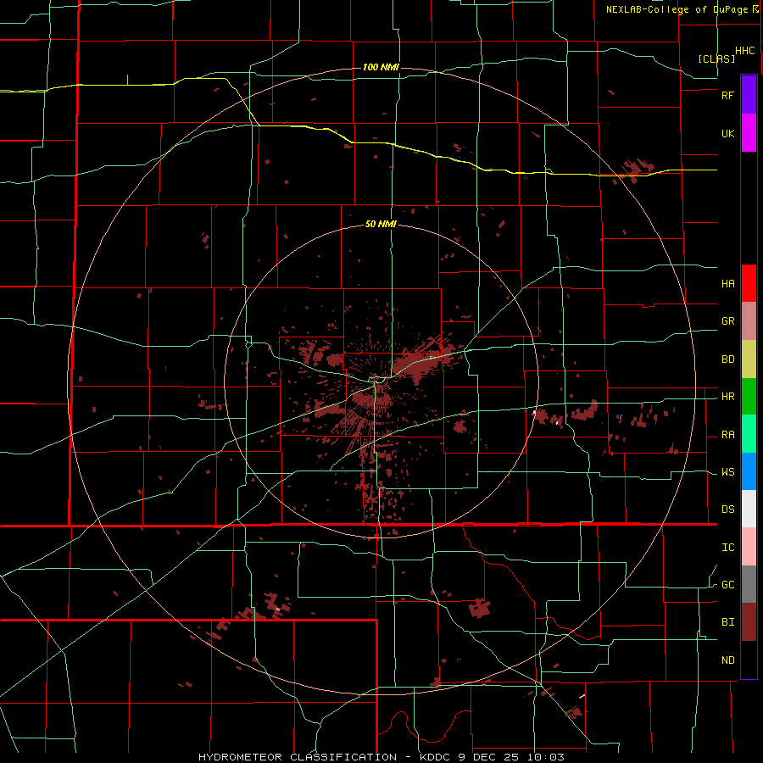763x763 pixels.
Task: Click the BD legend label
Action: pos(727,359)
